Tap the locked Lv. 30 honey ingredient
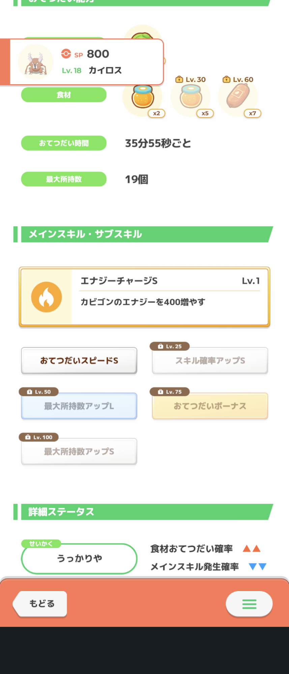 (x=191, y=97)
